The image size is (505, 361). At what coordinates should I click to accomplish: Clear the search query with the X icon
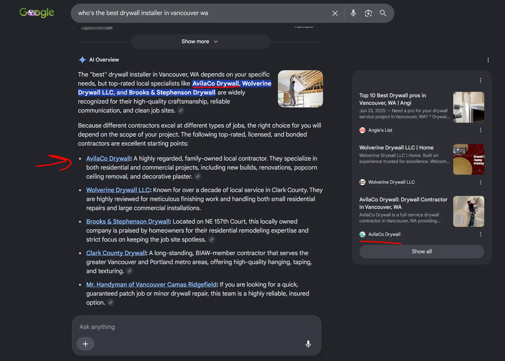(x=335, y=13)
